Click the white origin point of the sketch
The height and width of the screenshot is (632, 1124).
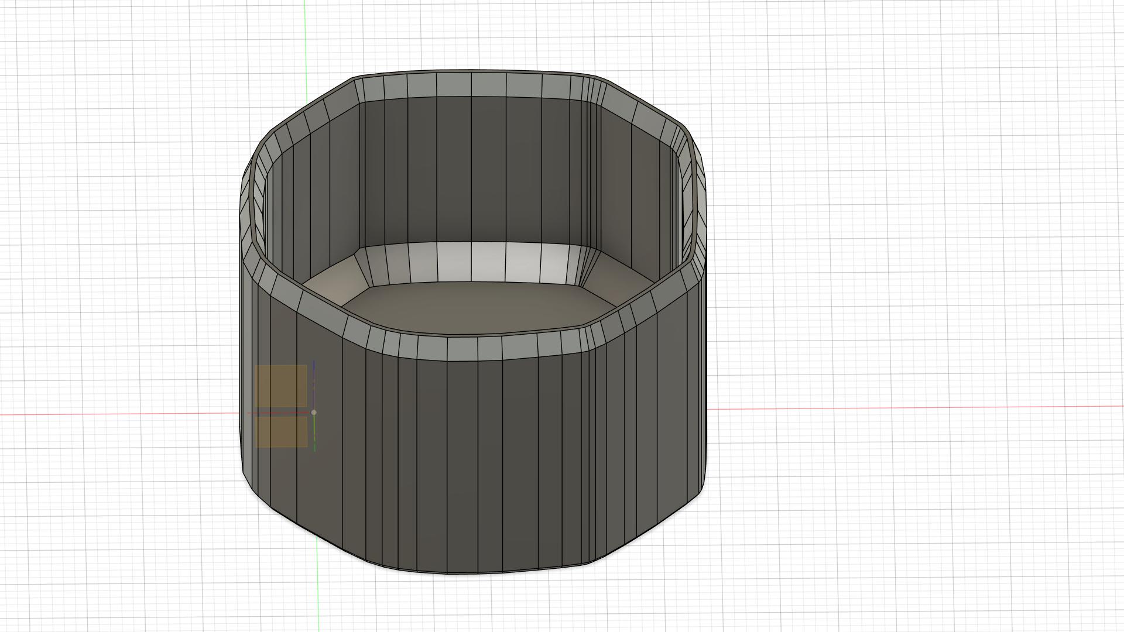click(x=314, y=413)
